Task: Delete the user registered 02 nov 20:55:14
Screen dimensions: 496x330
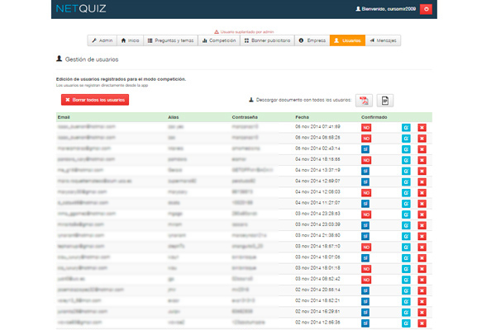Action: (422, 290)
